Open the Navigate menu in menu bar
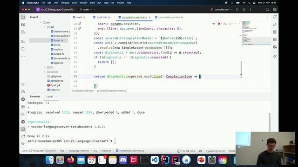298x167 pixels. pyautogui.click(x=65, y=3)
